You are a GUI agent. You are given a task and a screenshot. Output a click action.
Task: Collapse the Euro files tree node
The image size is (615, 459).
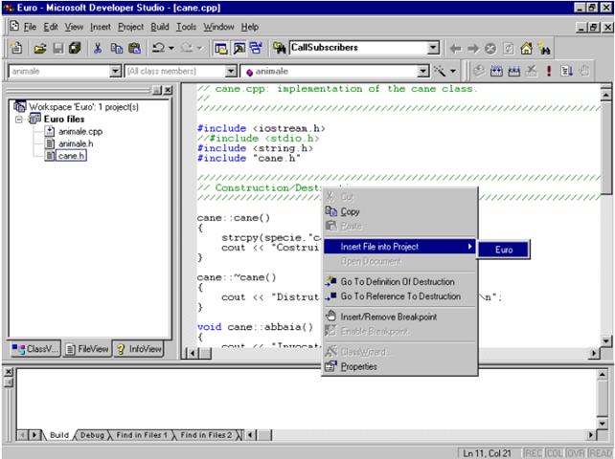click(18, 120)
